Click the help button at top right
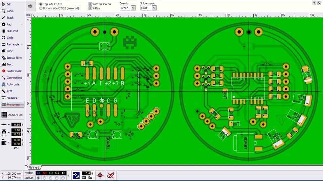This screenshot has width=323, height=181. [x=314, y=3]
